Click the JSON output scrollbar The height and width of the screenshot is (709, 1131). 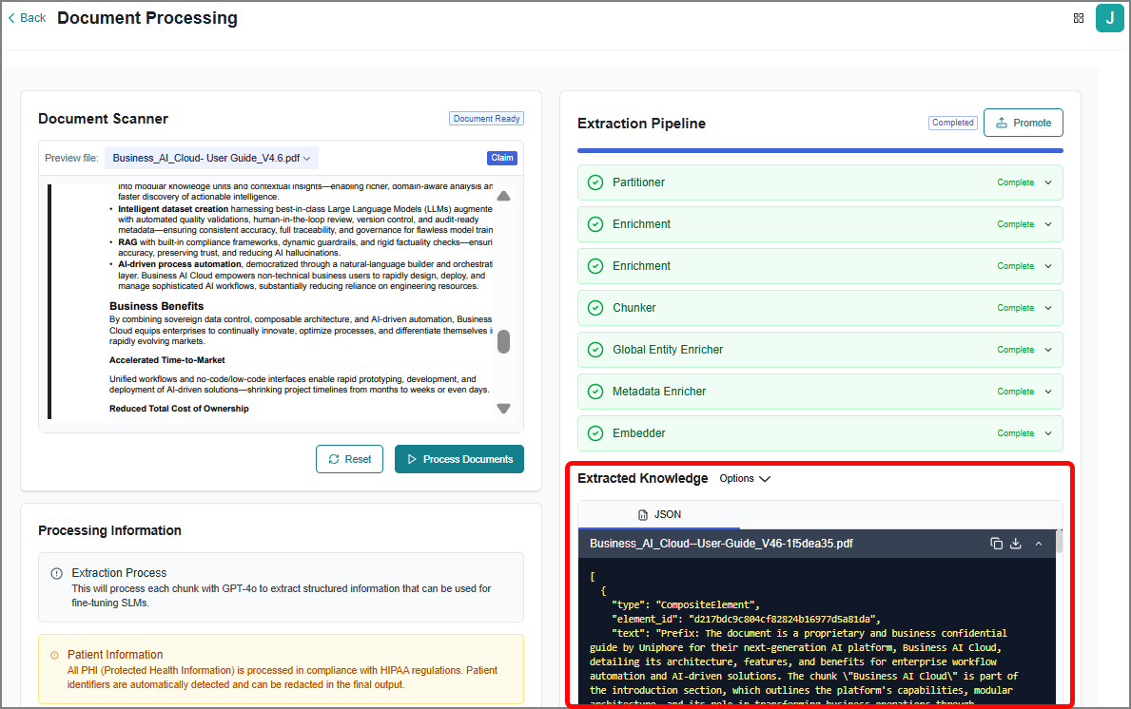(1059, 542)
